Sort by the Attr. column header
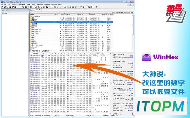This screenshot has height=118, width=190. tap(104, 14)
